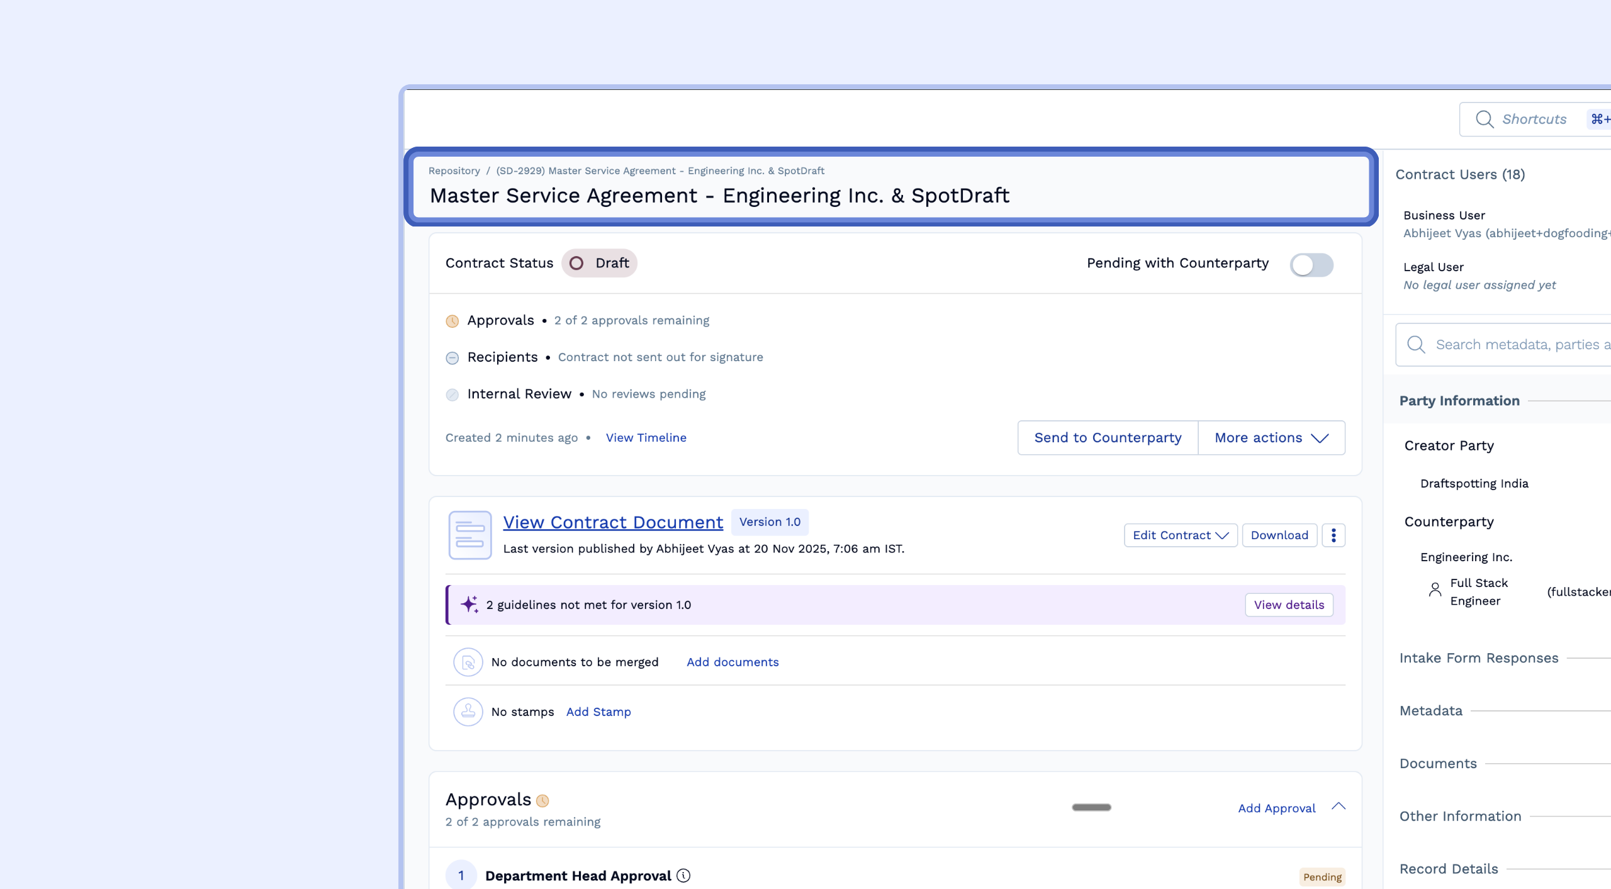Expand the Metadata section

click(x=1431, y=710)
